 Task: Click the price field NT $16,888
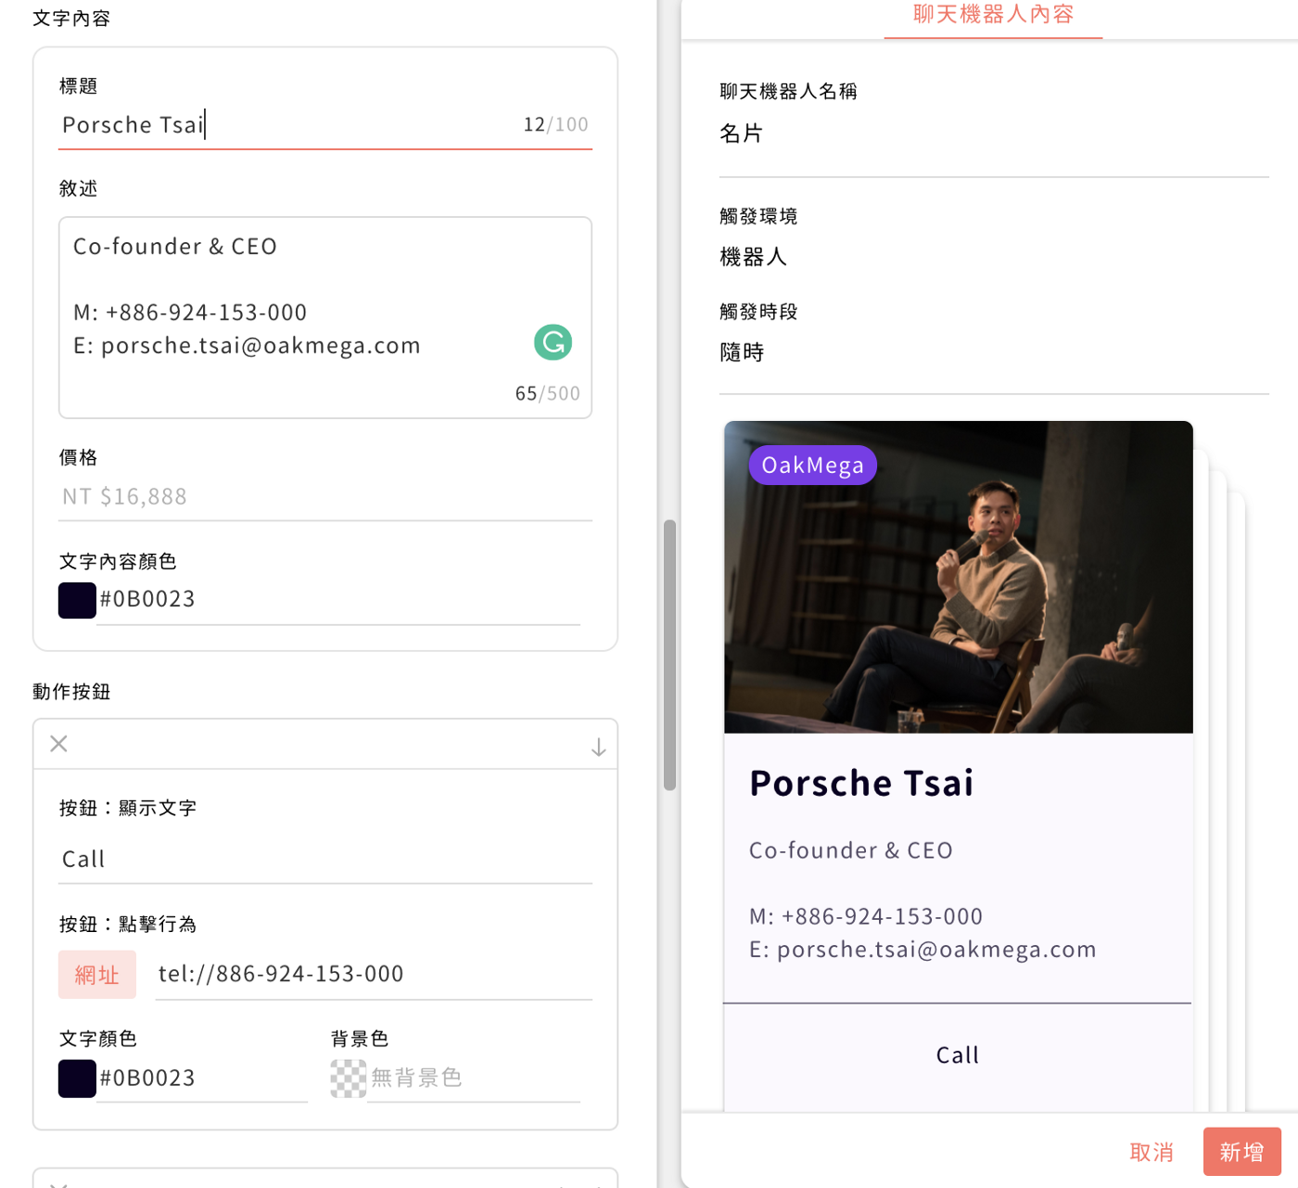pos(325,497)
